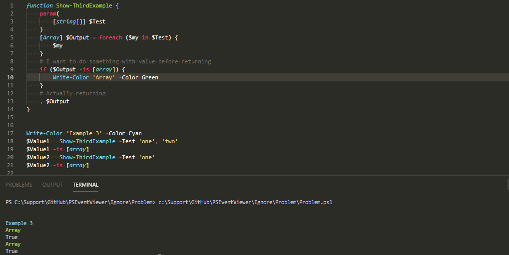The width and height of the screenshot is (509, 255).
Task: Open the OUTPUT panel tab
Action: (x=52, y=185)
